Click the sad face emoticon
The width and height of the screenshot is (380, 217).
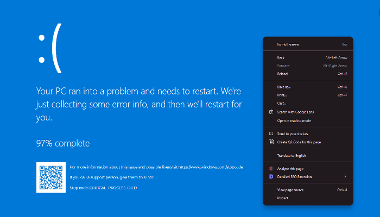click(50, 48)
